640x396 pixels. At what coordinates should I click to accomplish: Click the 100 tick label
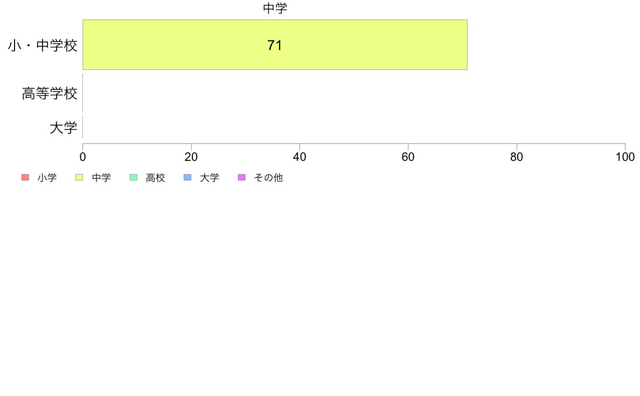pos(625,157)
